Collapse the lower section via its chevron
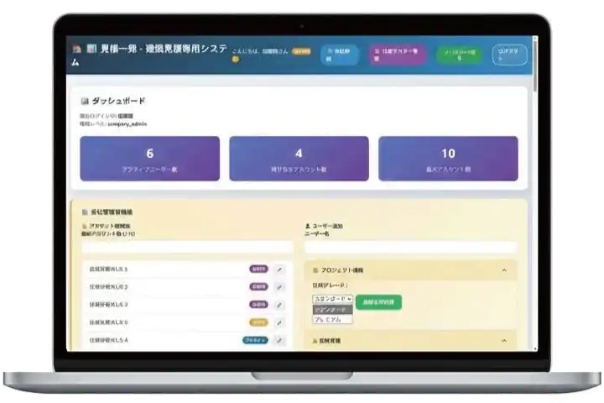The image size is (604, 403). (504, 341)
